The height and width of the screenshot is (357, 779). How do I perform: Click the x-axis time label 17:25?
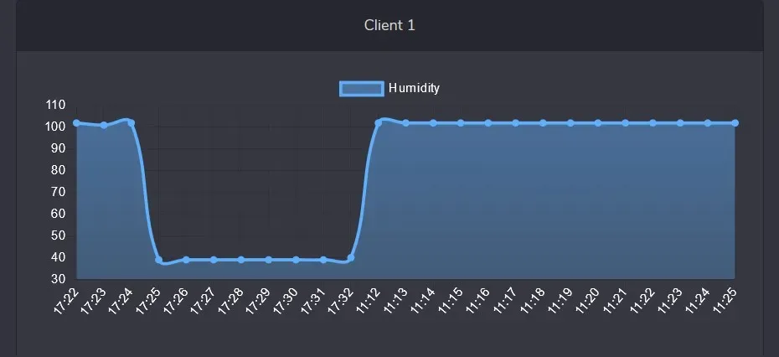tap(148, 300)
